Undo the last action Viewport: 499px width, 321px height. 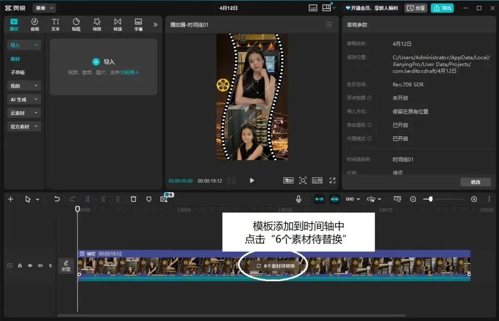pyautogui.click(x=57, y=199)
